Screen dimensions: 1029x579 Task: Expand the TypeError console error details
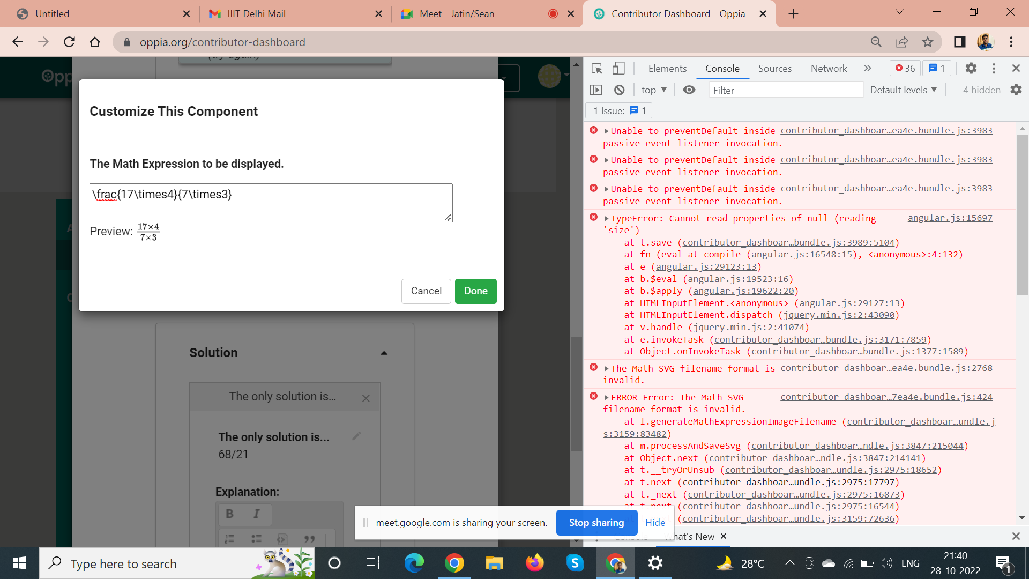point(605,218)
